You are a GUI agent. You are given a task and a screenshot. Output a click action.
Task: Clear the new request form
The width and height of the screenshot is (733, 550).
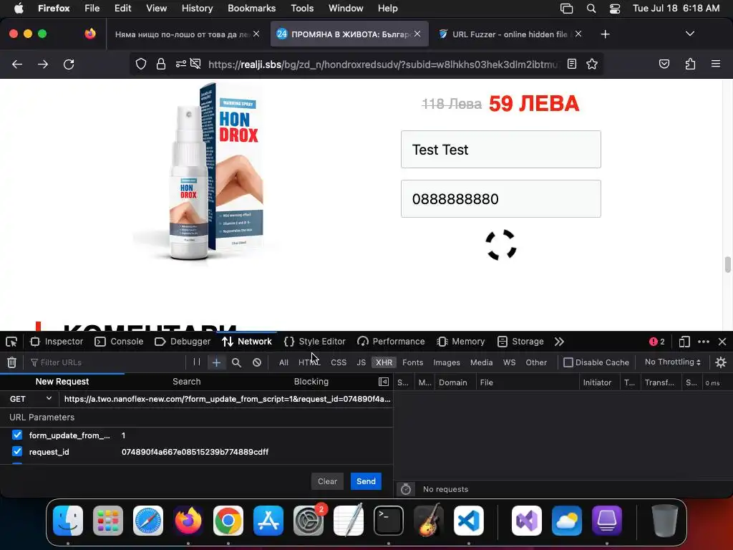327,481
